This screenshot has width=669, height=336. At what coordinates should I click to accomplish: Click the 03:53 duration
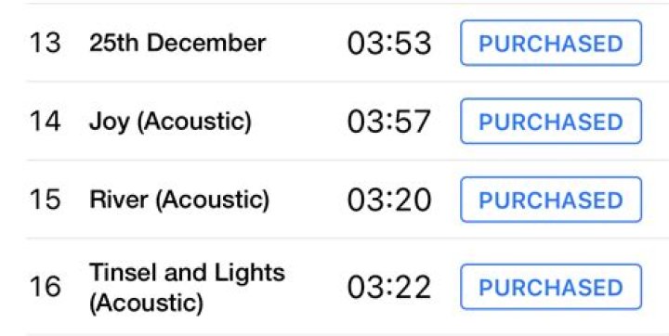[389, 44]
